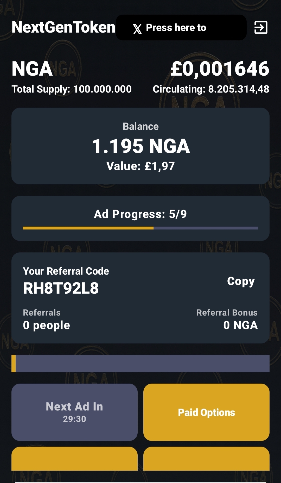This screenshot has height=483, width=281.
Task: Click the Ad Progress bar
Action: click(140, 228)
